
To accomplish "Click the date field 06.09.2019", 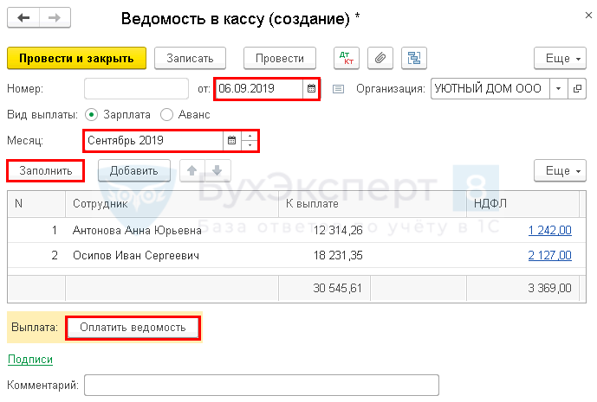I will click(259, 88).
